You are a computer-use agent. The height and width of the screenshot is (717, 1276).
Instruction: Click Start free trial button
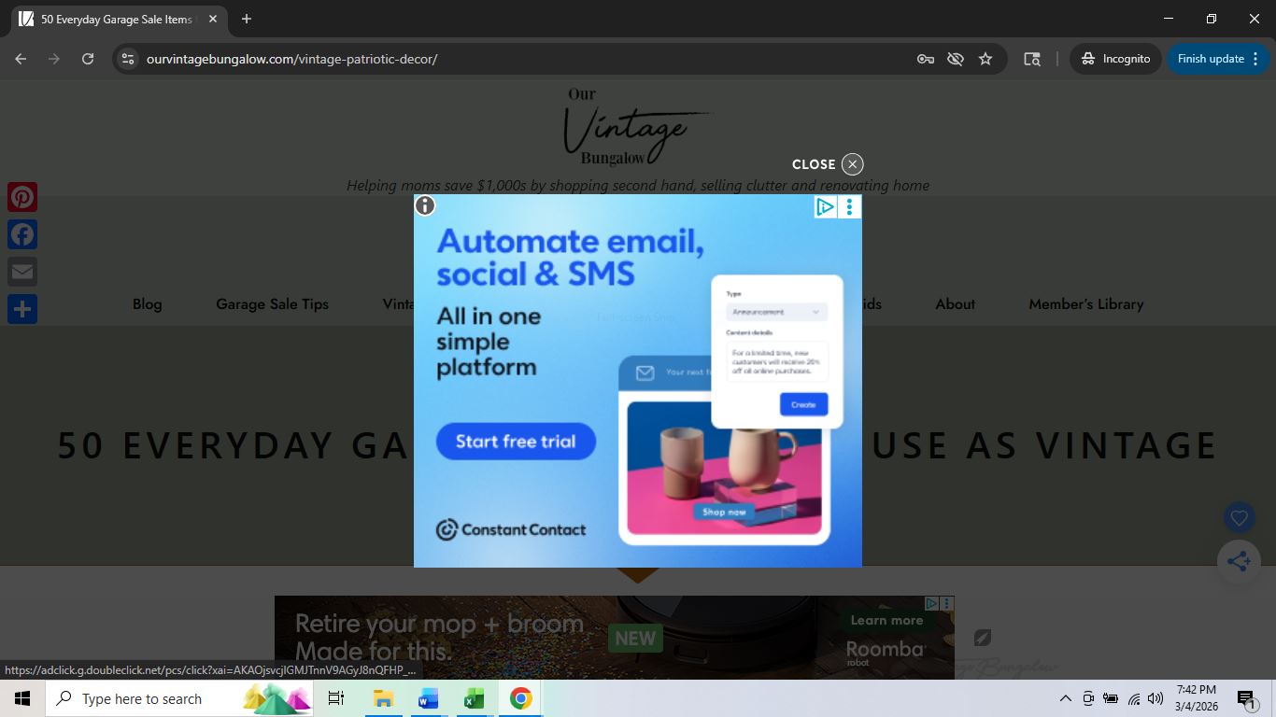(516, 442)
